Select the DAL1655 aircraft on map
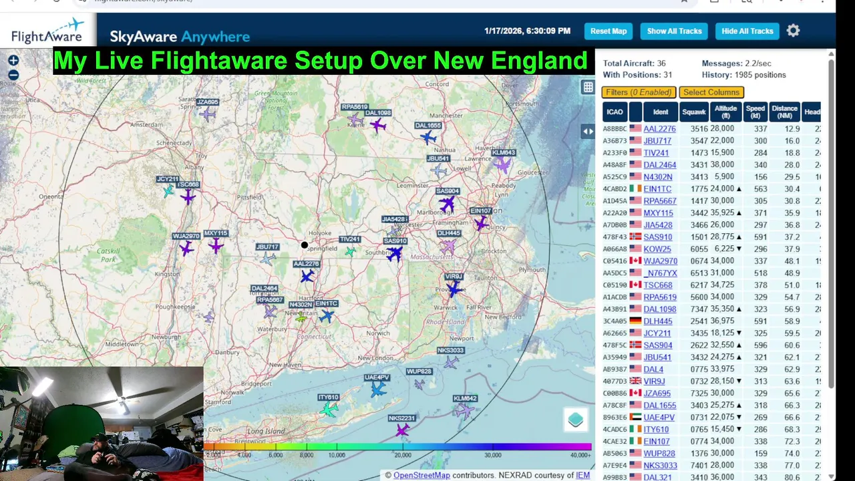Viewport: 855px width, 481px height. point(428,138)
